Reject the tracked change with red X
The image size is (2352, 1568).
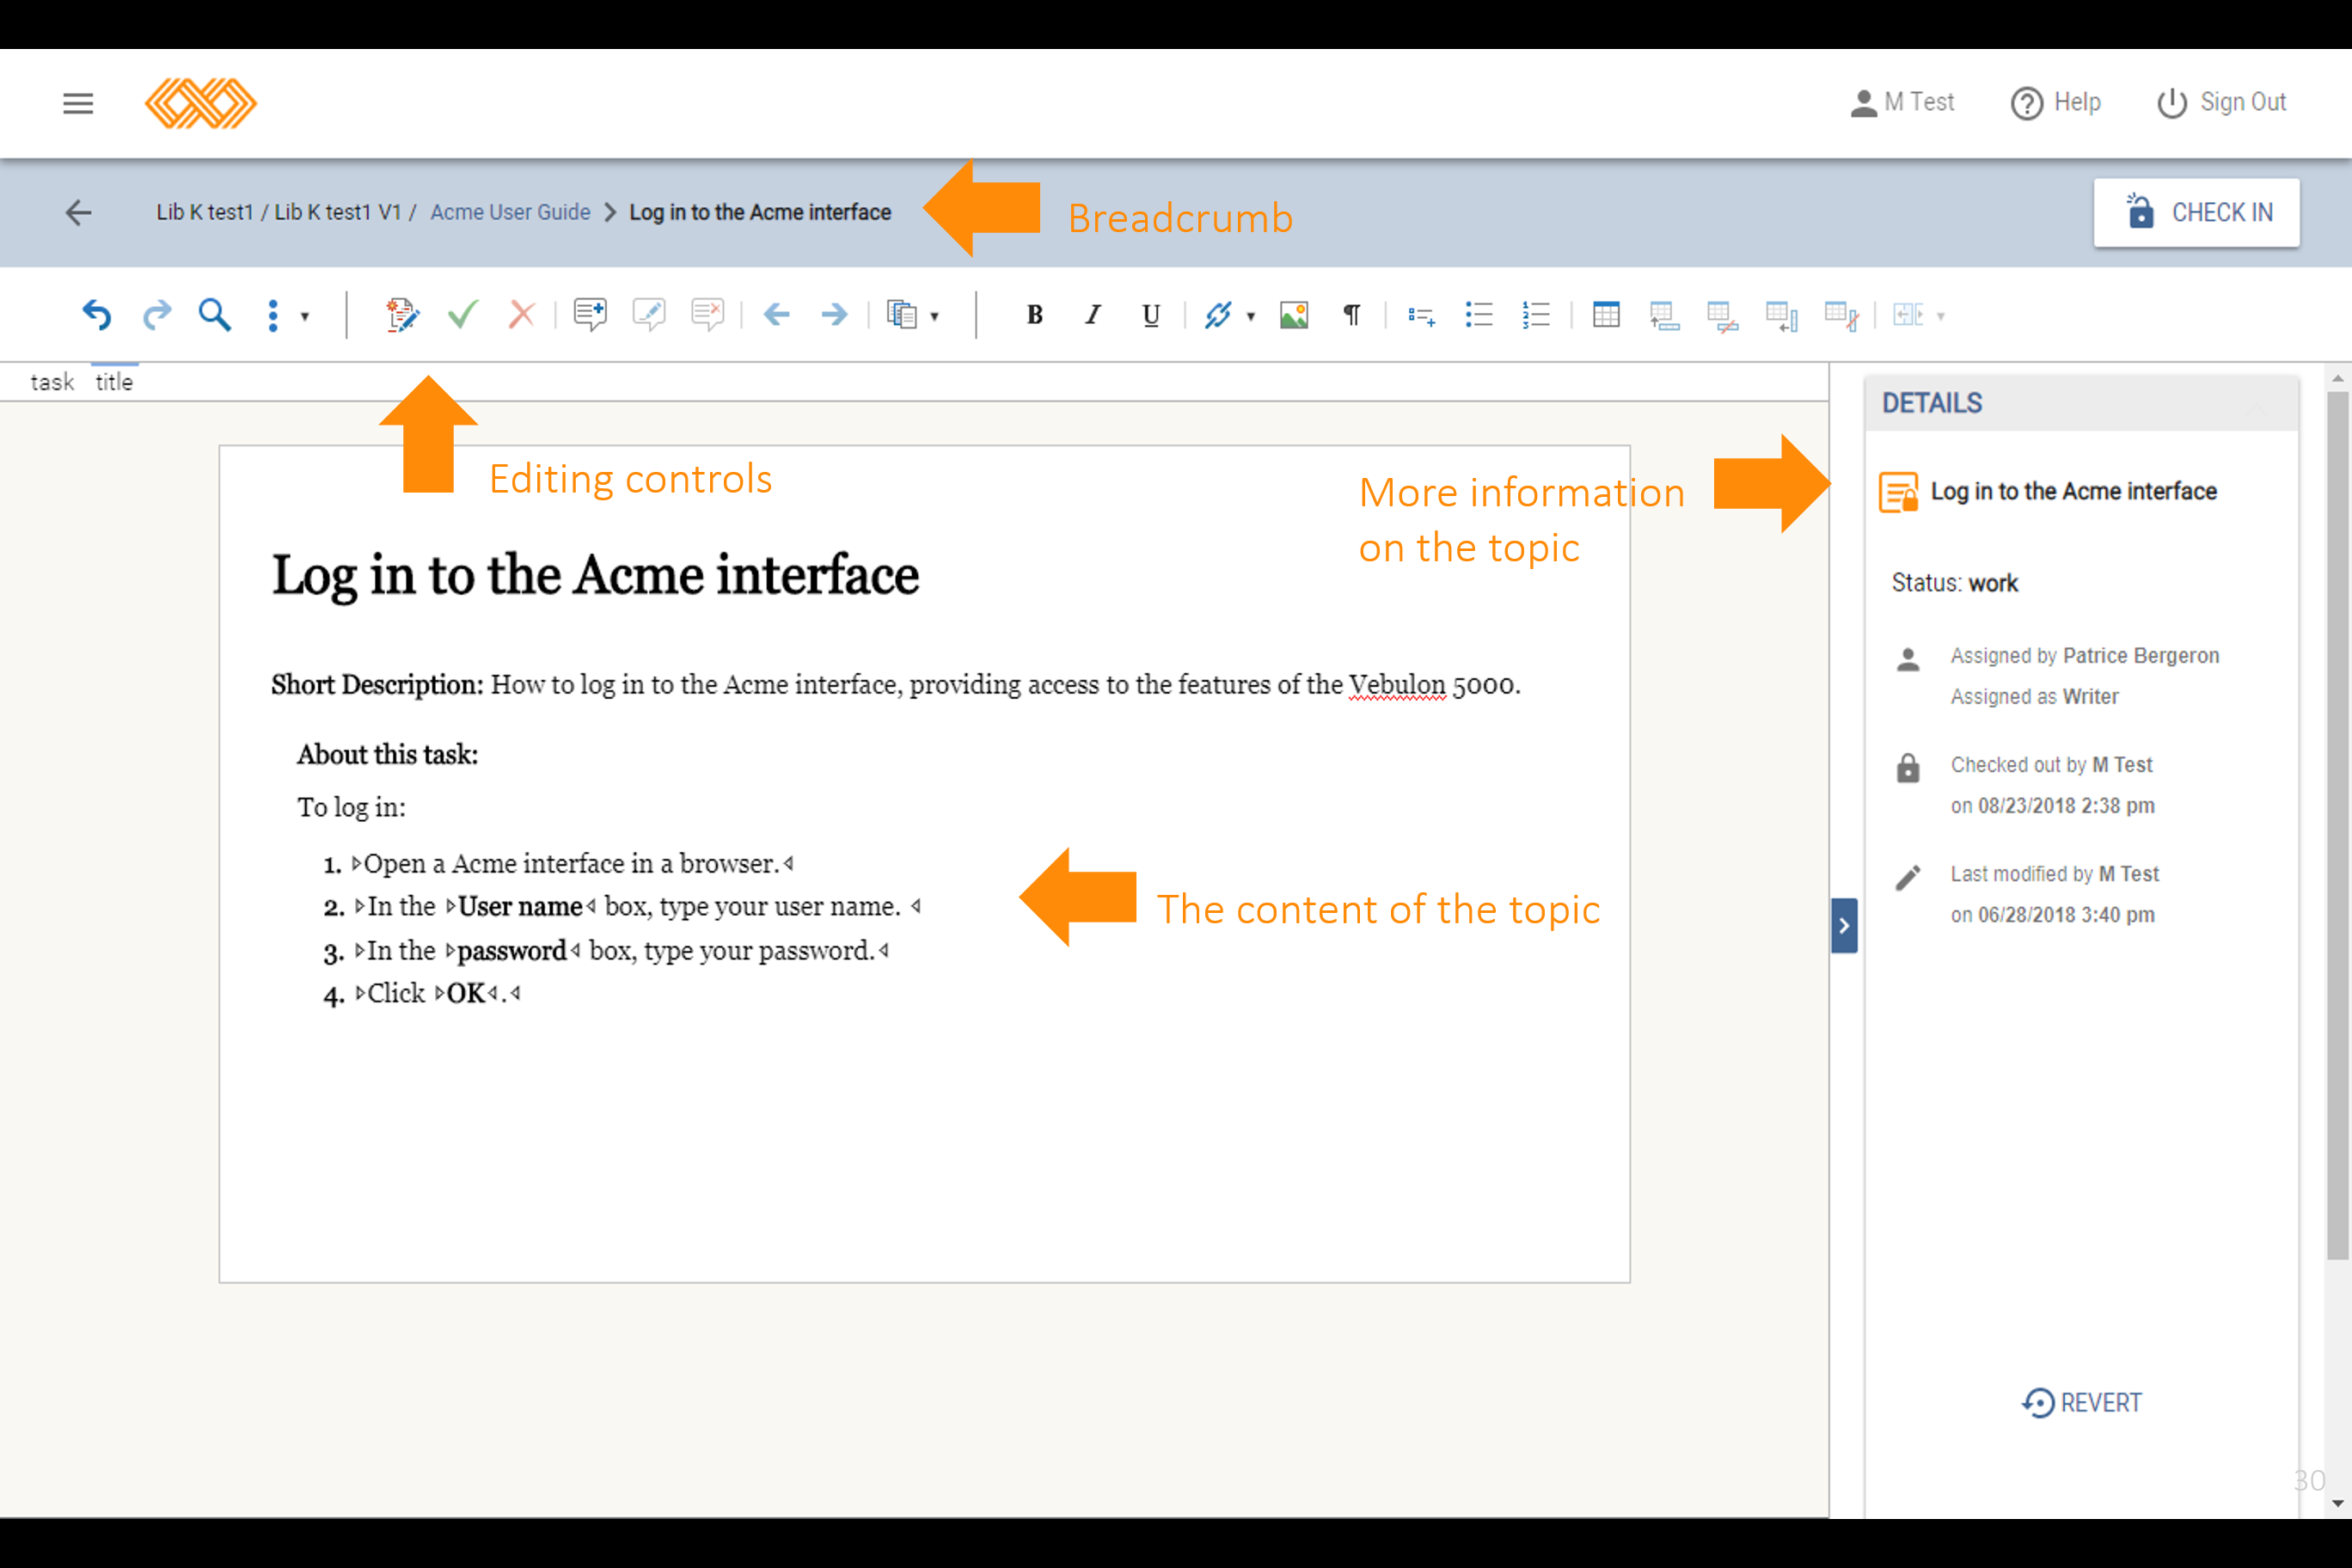pyautogui.click(x=521, y=315)
